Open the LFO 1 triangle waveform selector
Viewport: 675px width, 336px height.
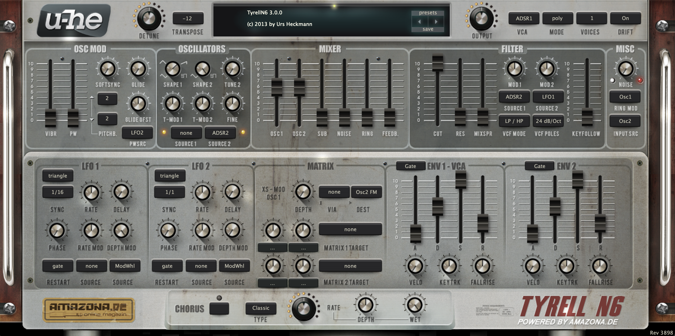coord(58,176)
